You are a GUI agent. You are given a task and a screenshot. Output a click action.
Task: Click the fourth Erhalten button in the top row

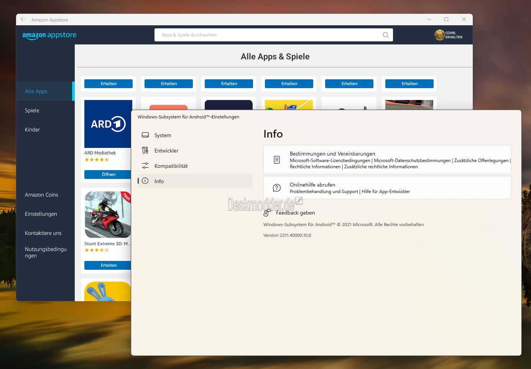tap(289, 84)
